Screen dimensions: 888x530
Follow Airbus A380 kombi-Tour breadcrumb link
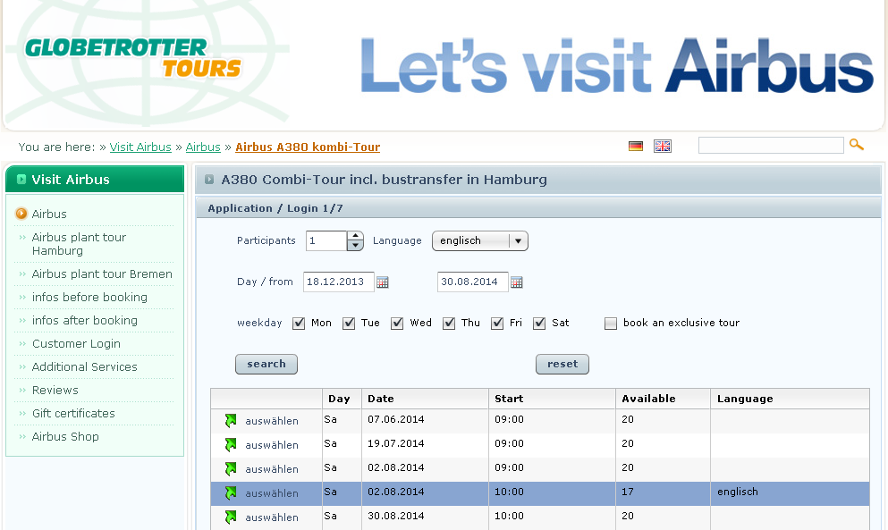(308, 147)
